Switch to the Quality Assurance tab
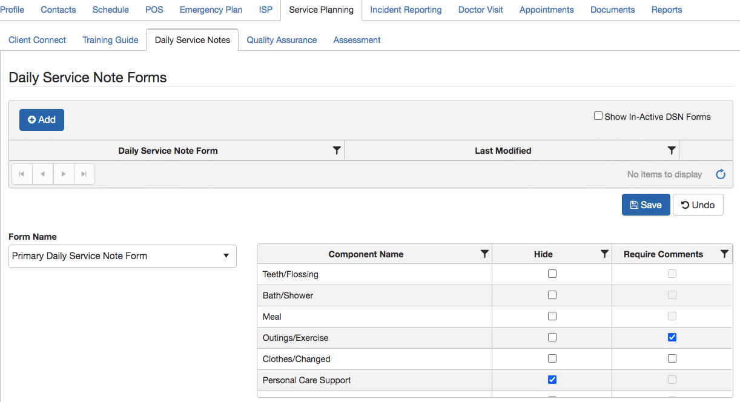 coord(282,39)
